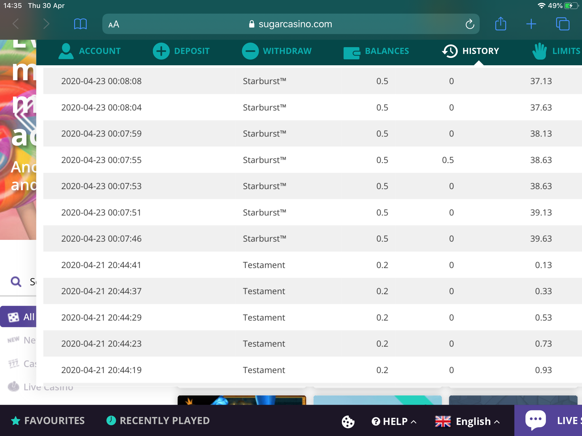Open the Balances tab
Viewport: 582px width, 436px height.
(x=376, y=51)
